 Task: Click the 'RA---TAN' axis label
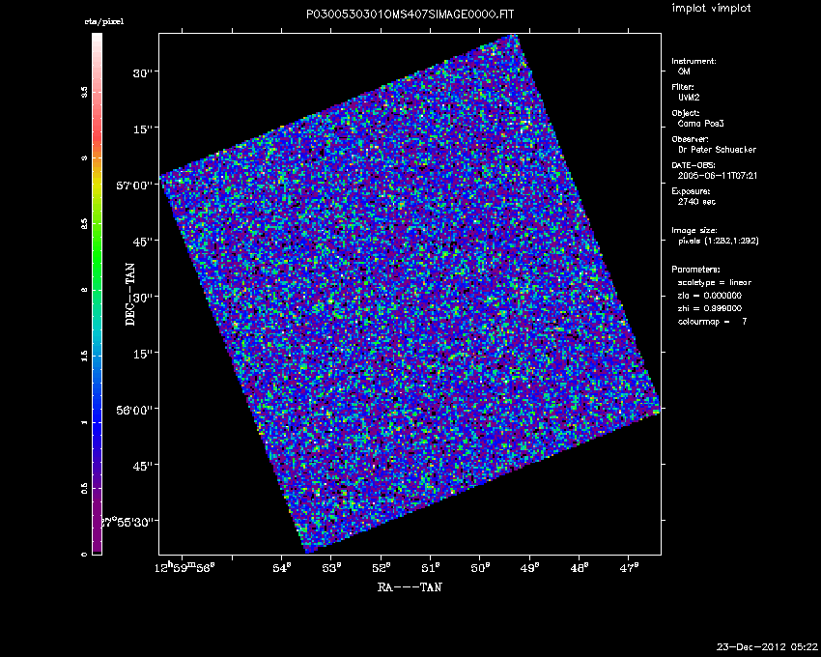(x=410, y=587)
